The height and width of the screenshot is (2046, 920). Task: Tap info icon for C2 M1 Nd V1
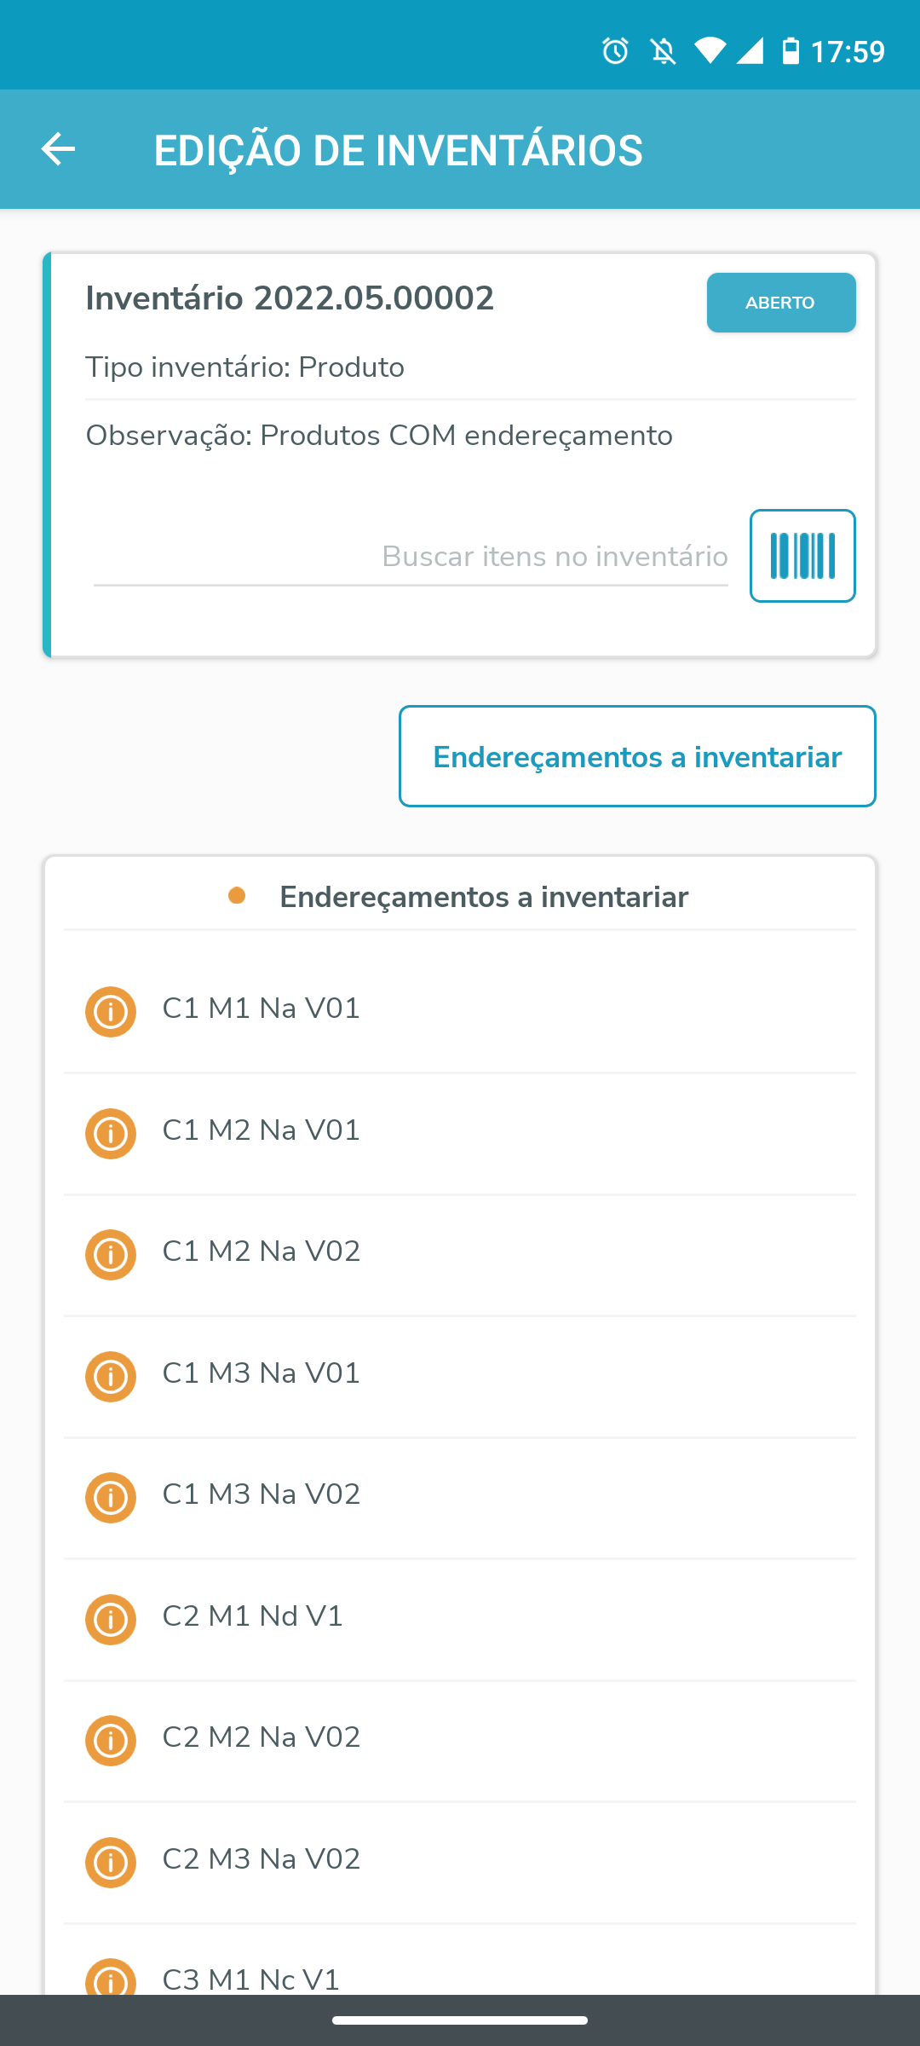point(111,1620)
